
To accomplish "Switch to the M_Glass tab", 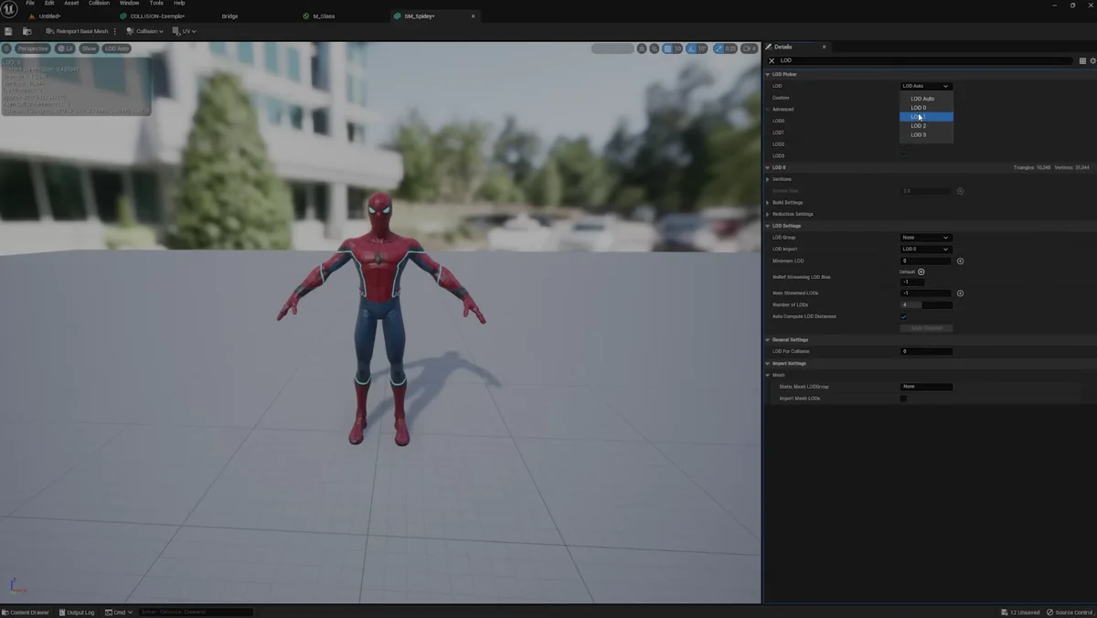I will [324, 16].
